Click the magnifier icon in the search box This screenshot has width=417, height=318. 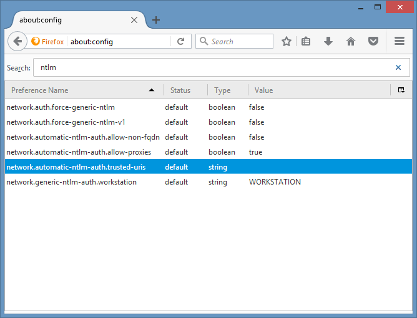coord(204,41)
